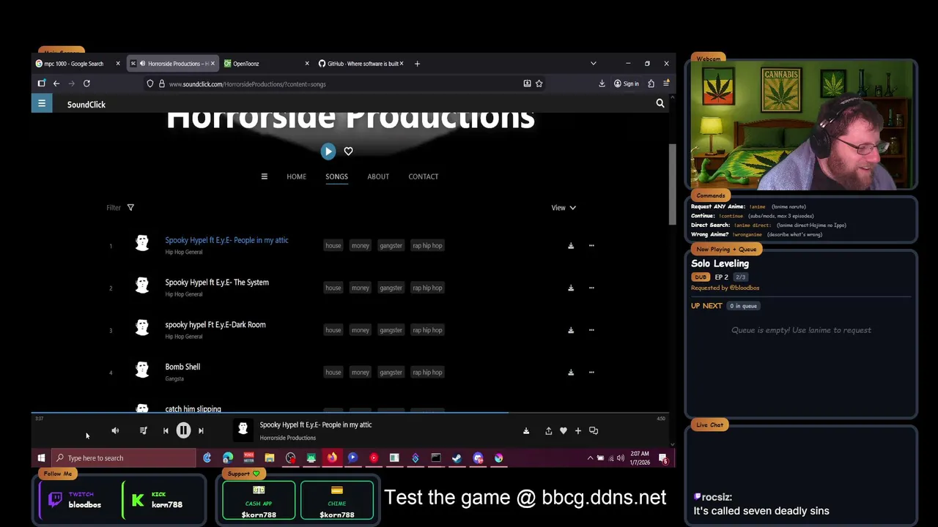Image resolution: width=938 pixels, height=527 pixels.
Task: Open the Windows Start menu
Action: pyautogui.click(x=42, y=458)
